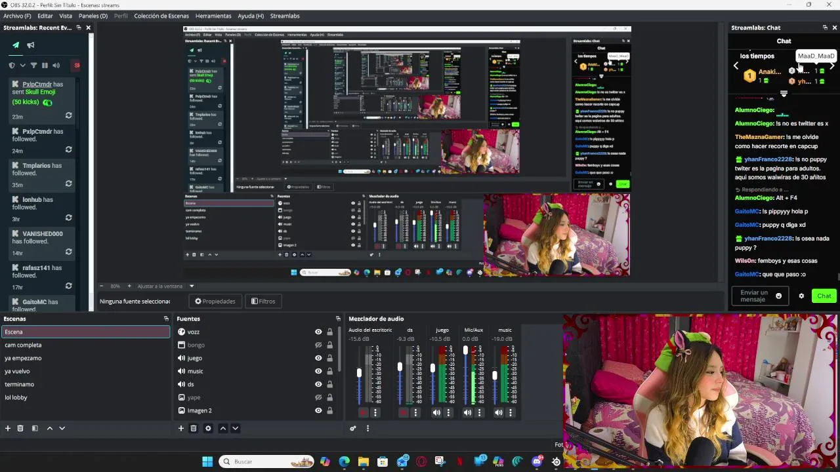Mute the Mic/Aux channel

tap(467, 412)
